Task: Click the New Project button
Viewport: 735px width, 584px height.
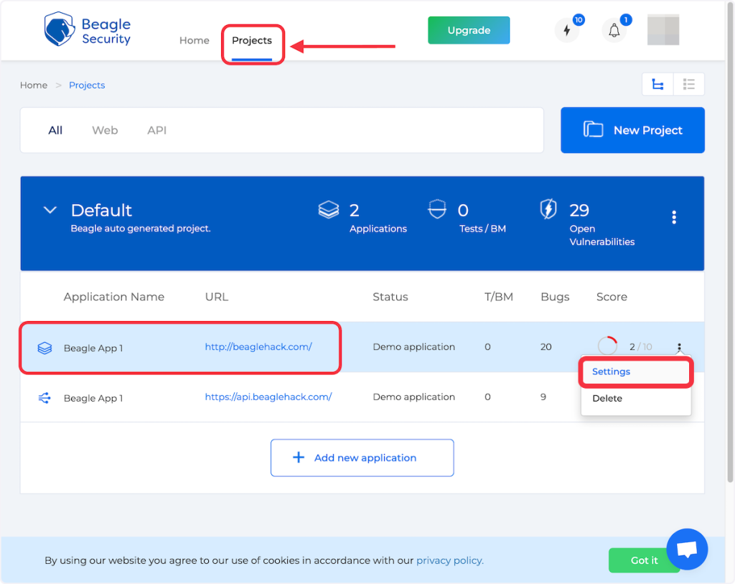Action: (632, 131)
